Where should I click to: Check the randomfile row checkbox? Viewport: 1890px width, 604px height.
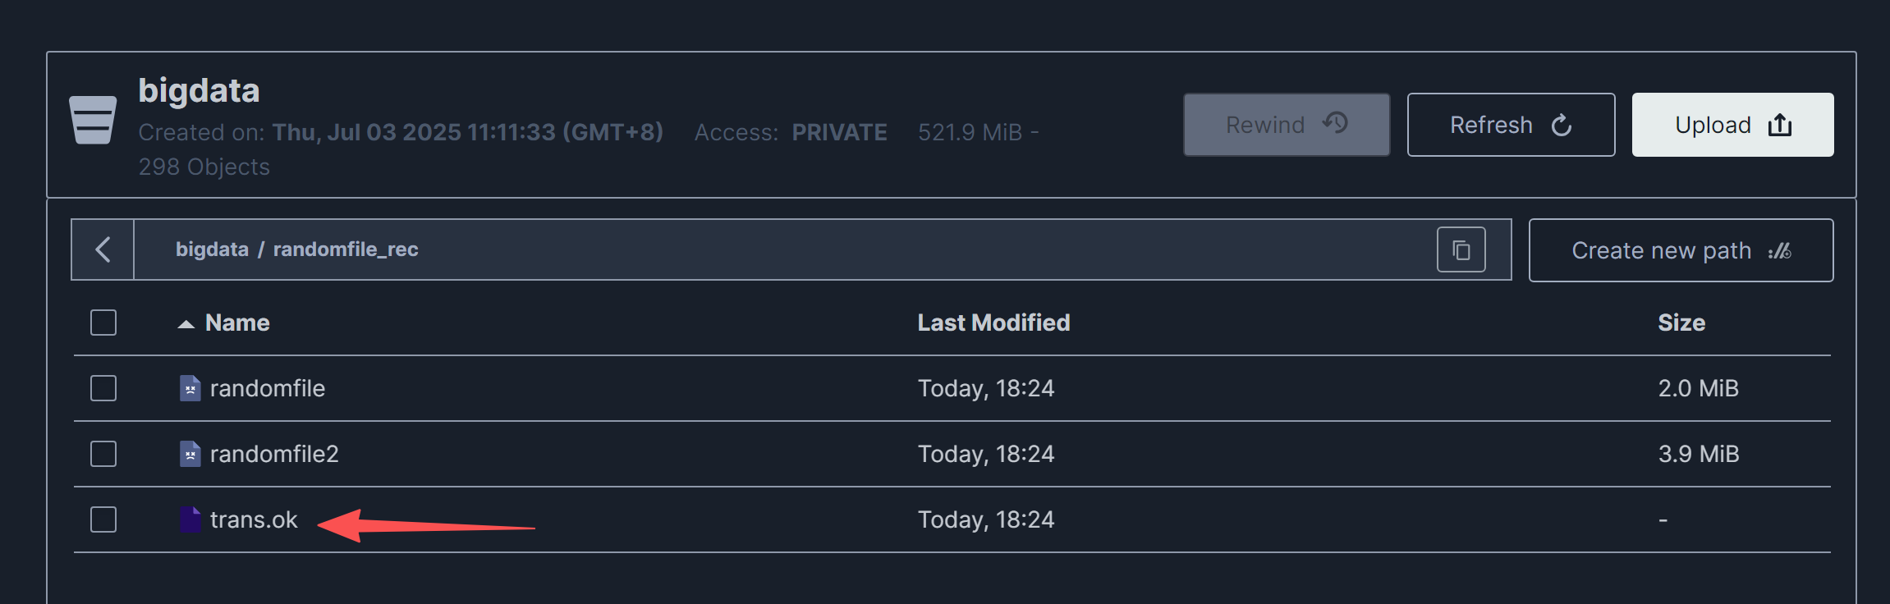[x=103, y=388]
